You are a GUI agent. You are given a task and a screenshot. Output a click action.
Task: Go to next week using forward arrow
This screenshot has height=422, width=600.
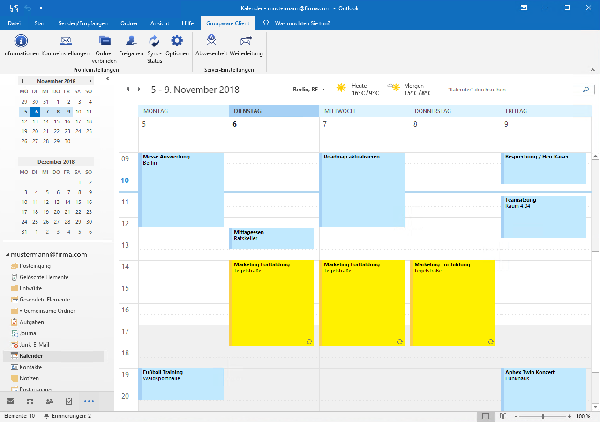pos(139,89)
